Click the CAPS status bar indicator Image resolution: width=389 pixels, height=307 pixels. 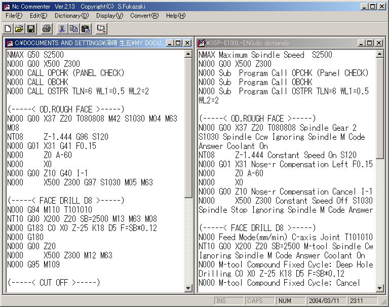[x=259, y=301]
